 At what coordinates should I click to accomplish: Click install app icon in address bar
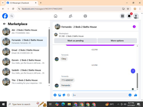(x=124, y=9)
